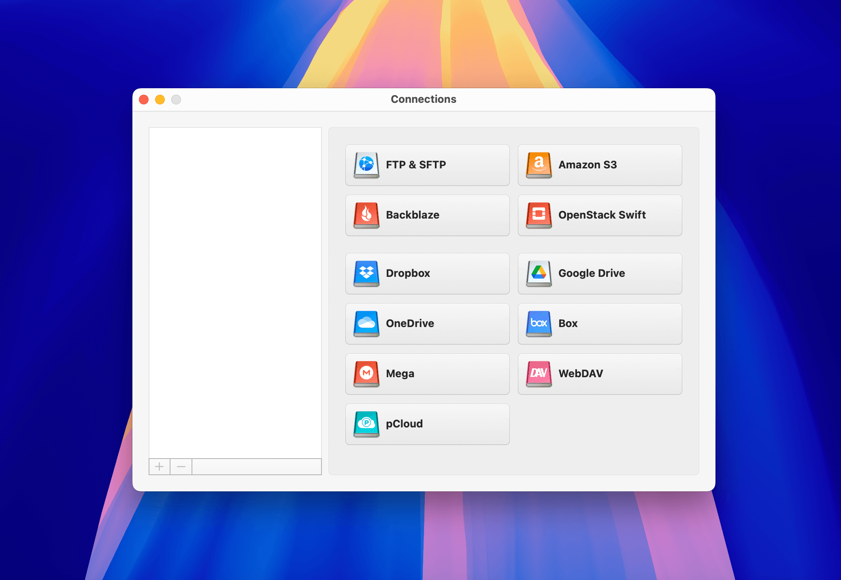Image resolution: width=841 pixels, height=580 pixels.
Task: Select the Mega label text
Action: click(x=400, y=374)
